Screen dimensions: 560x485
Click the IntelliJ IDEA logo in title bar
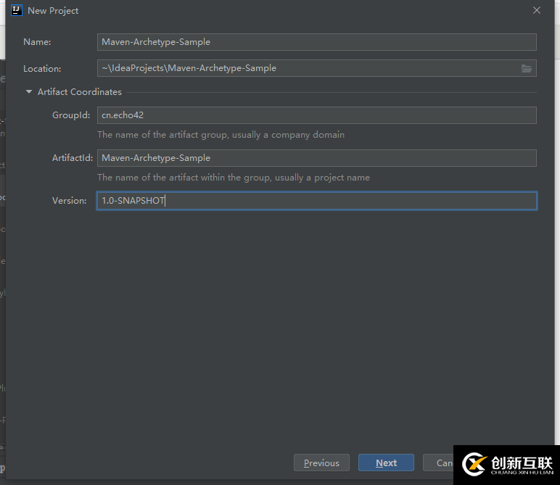[x=17, y=10]
